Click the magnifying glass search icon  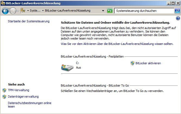(177, 11)
